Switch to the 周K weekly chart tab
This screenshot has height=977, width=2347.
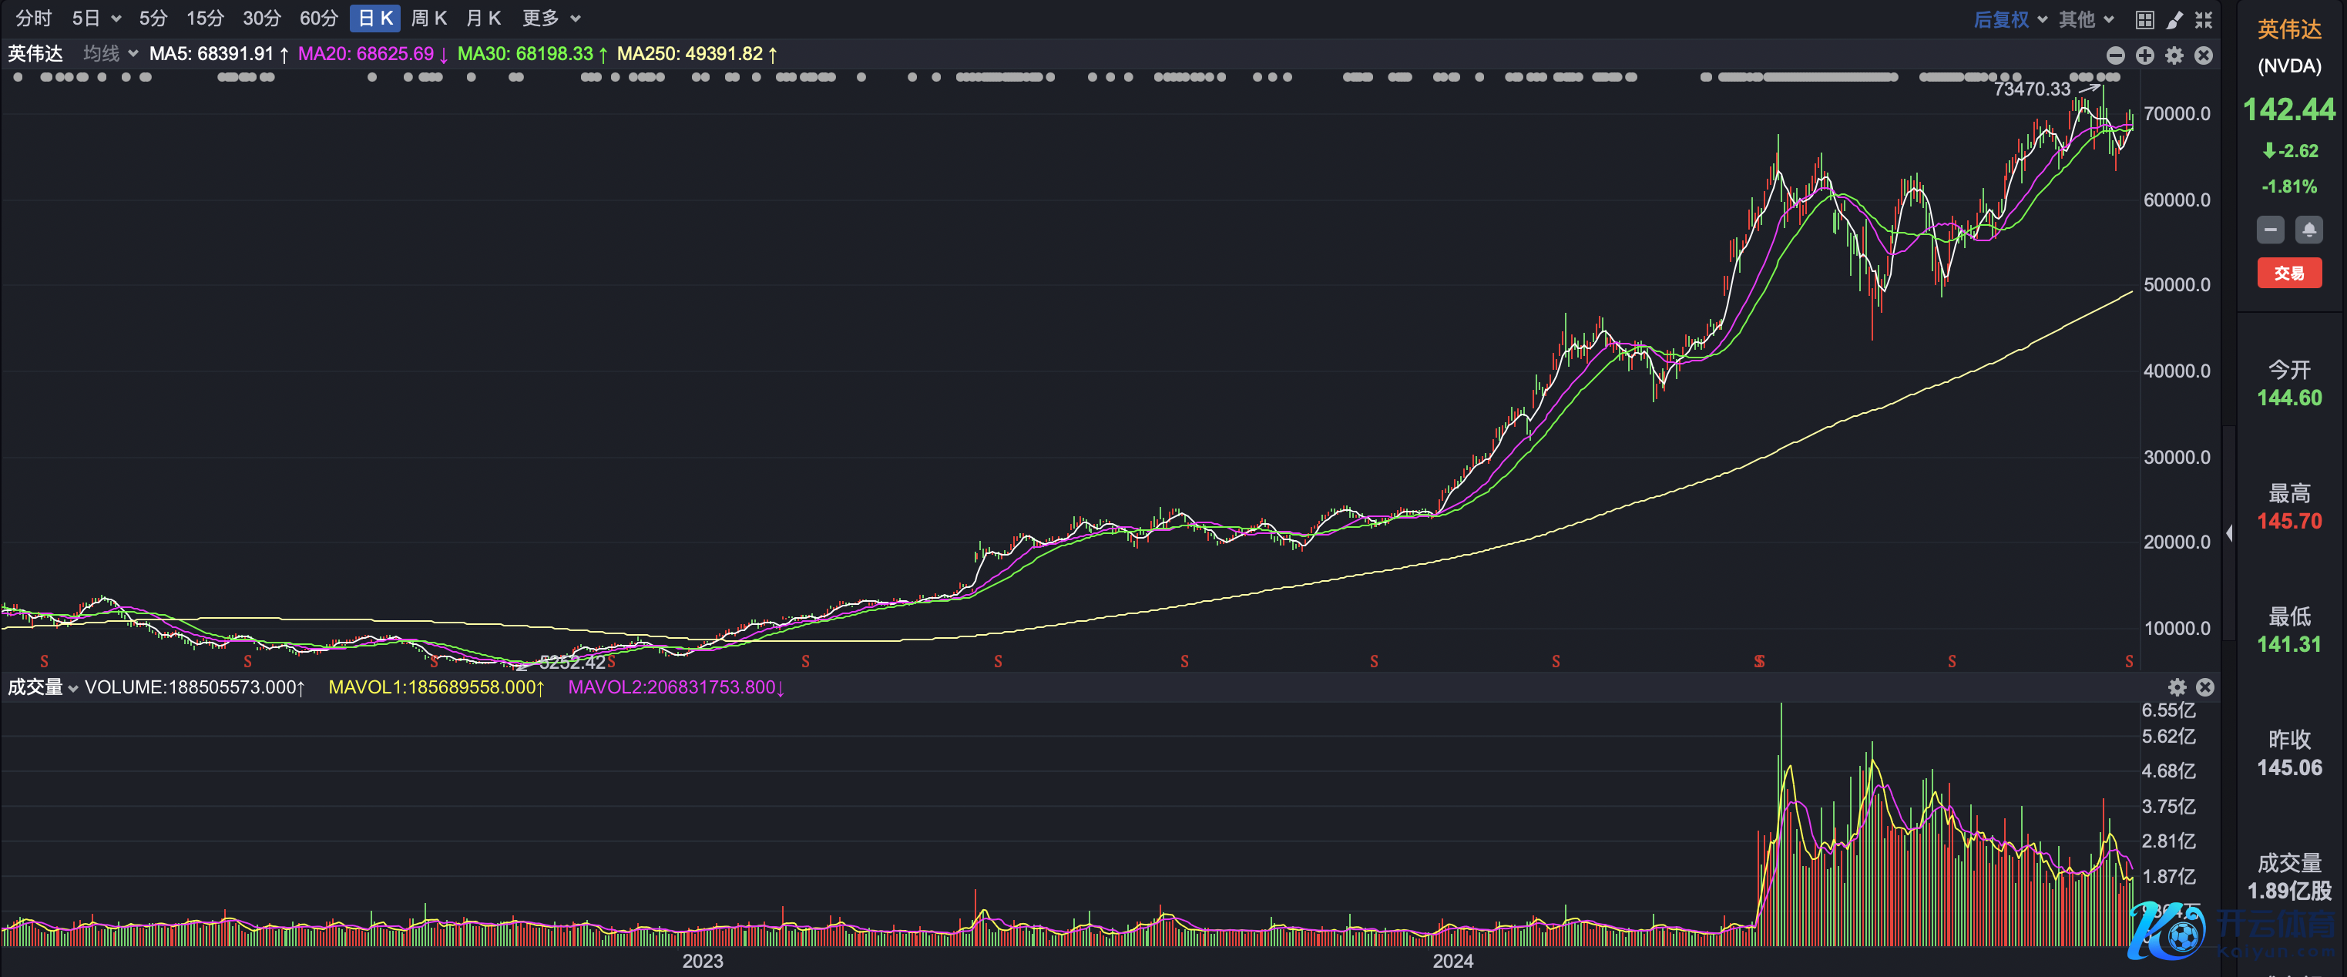pyautogui.click(x=428, y=18)
